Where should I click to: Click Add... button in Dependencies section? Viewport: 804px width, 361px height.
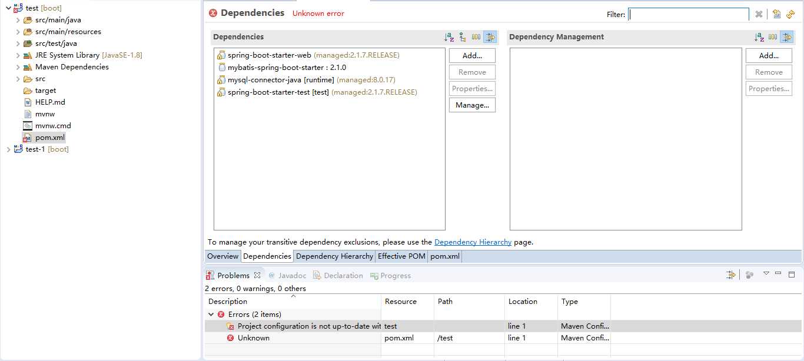pos(472,56)
